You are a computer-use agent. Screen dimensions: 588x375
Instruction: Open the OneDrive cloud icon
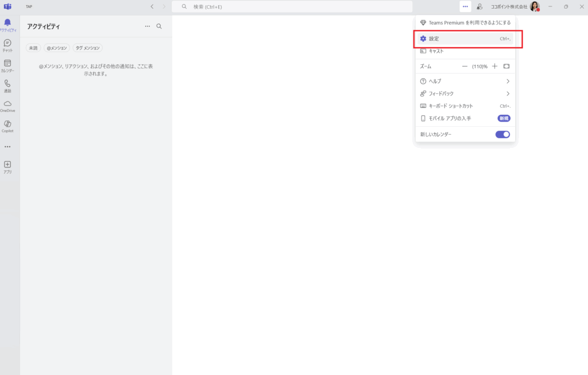point(7,104)
